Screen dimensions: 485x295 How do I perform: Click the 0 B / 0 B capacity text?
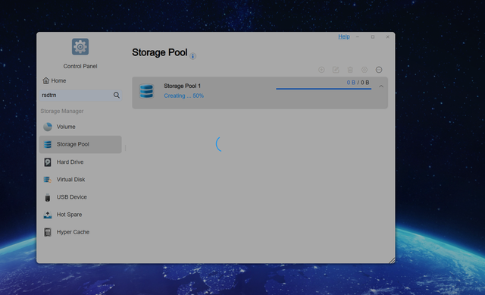[358, 83]
